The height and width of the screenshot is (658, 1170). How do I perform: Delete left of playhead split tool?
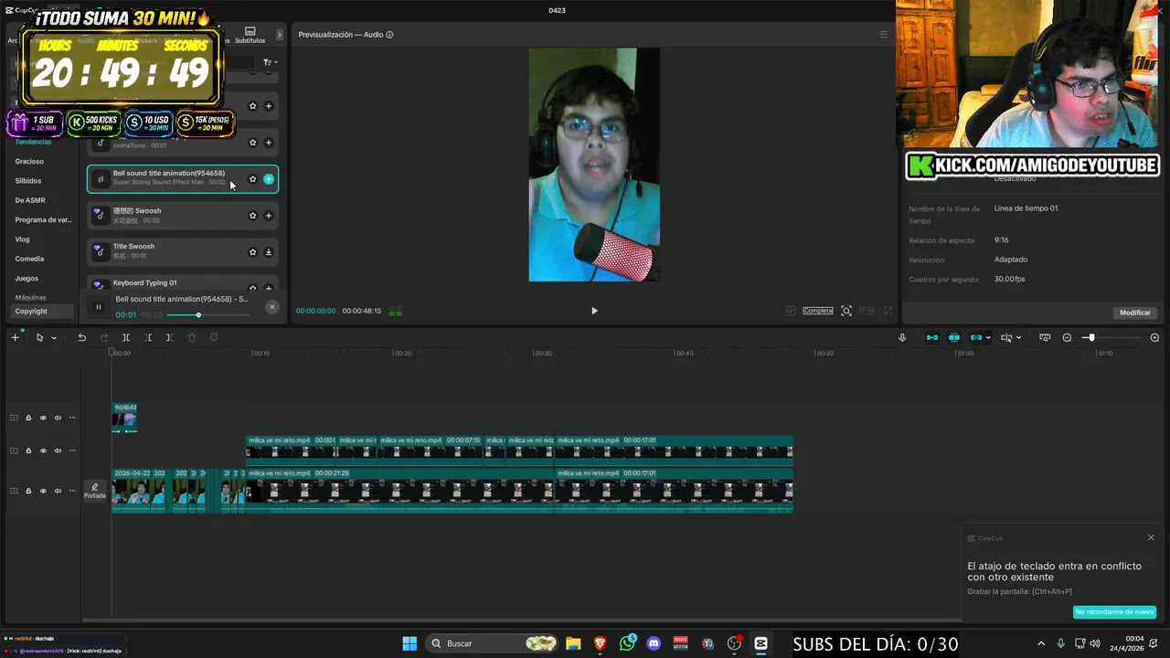148,337
